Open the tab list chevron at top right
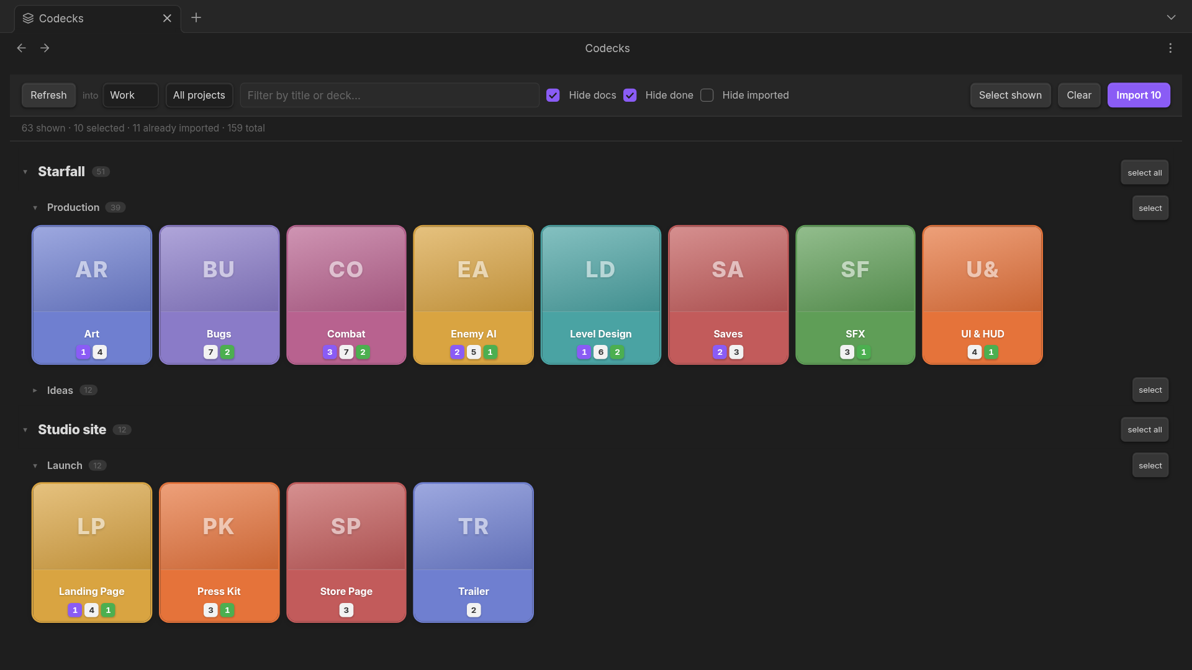Screen dimensions: 1192x670 click(1171, 17)
